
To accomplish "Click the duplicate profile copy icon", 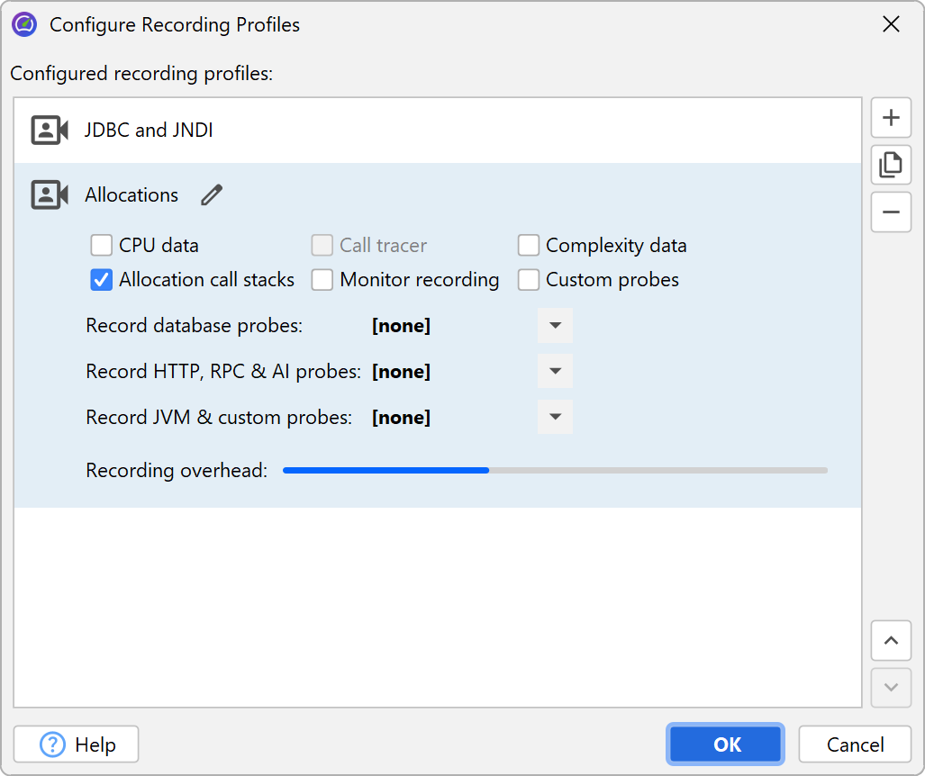I will pyautogui.click(x=891, y=165).
